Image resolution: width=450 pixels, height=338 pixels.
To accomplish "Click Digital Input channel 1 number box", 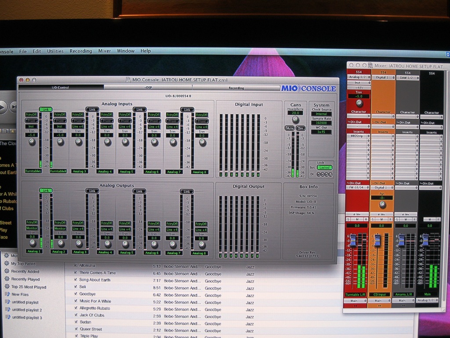I will click(x=221, y=174).
